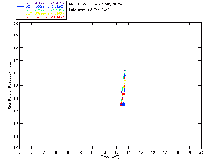Click the 17 x-axis tick label
Viewport: 207px width, 165px height.
tap(165, 152)
